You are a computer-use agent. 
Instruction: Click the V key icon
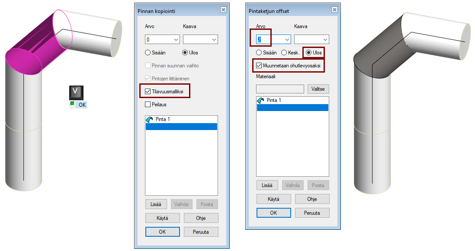click(x=76, y=92)
